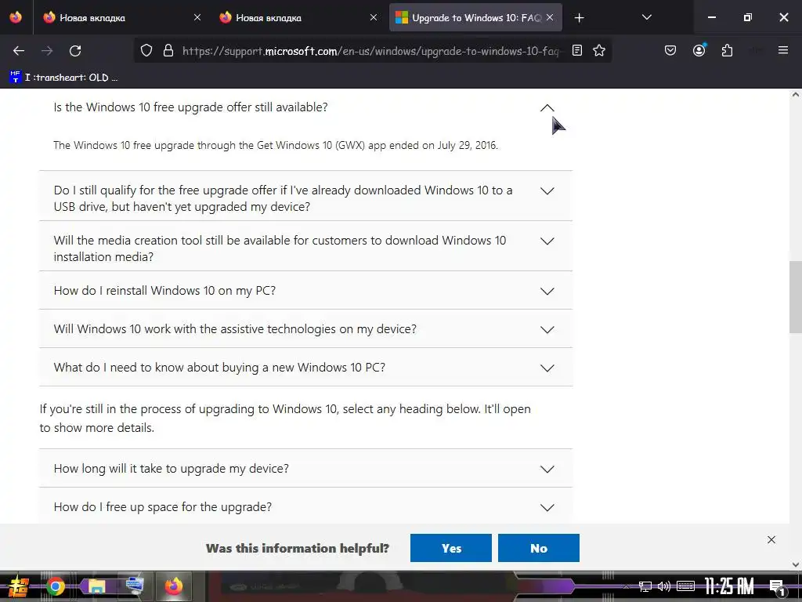Click the page vertical scrollbar thumb

click(796, 297)
